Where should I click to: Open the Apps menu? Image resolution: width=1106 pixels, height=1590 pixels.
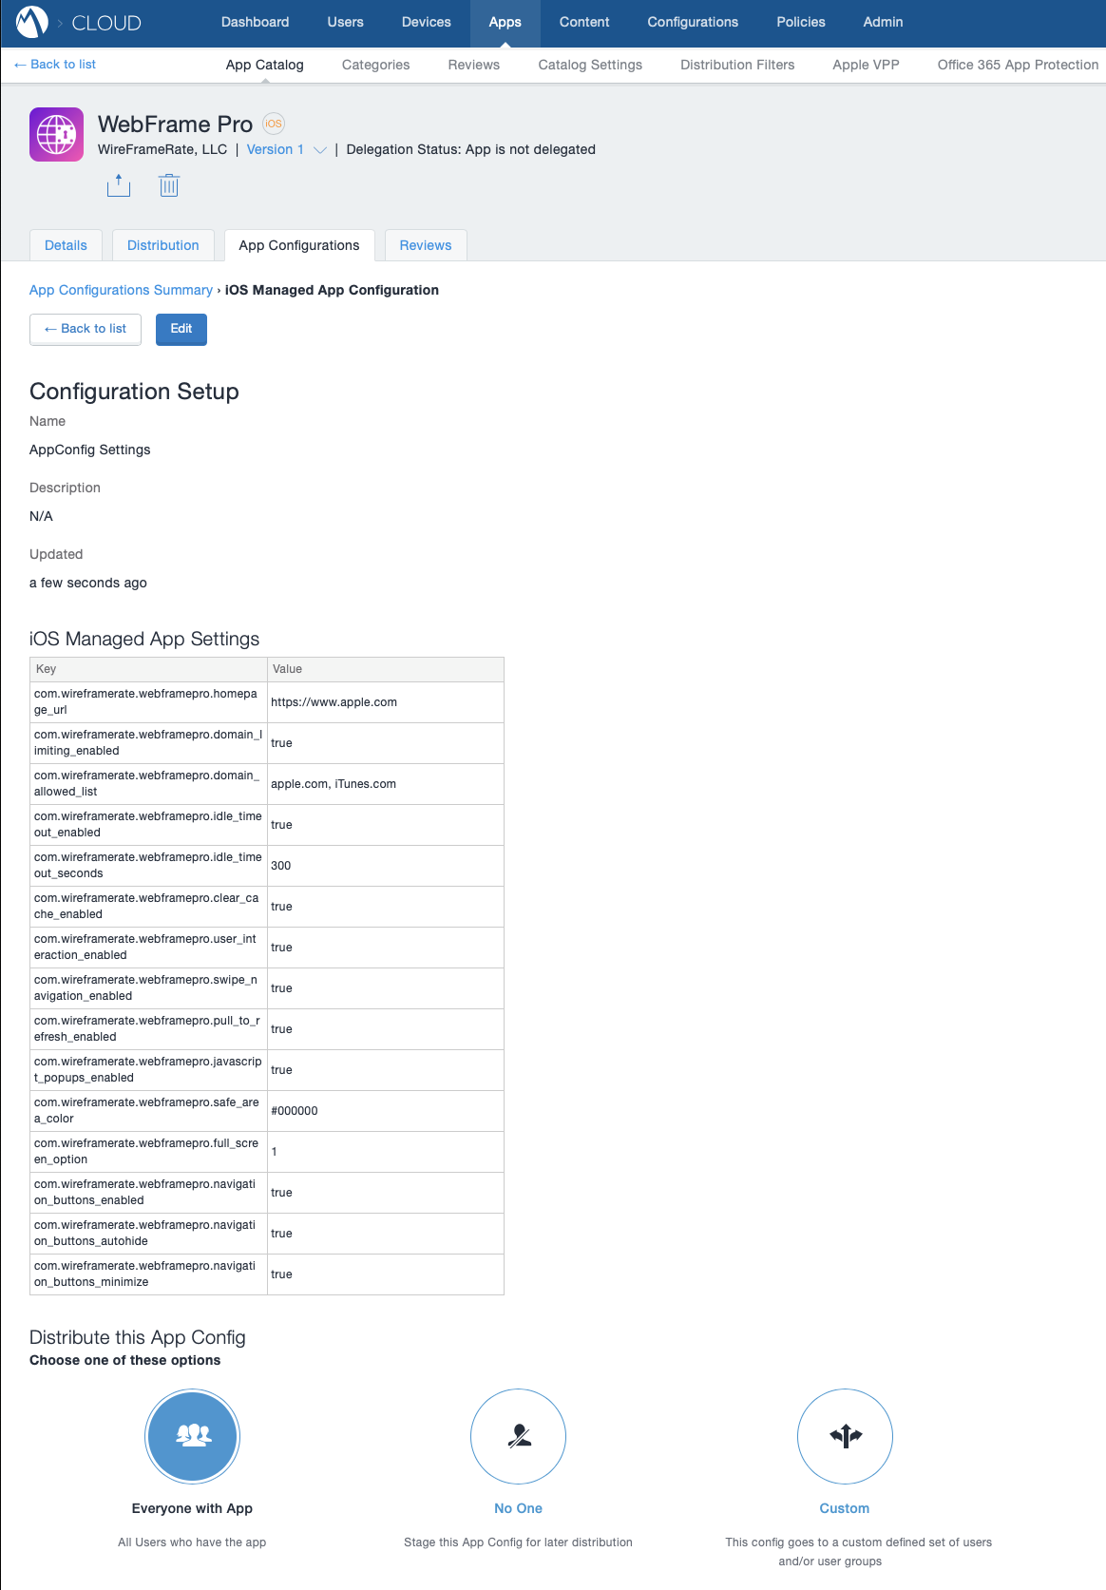pyautogui.click(x=505, y=23)
